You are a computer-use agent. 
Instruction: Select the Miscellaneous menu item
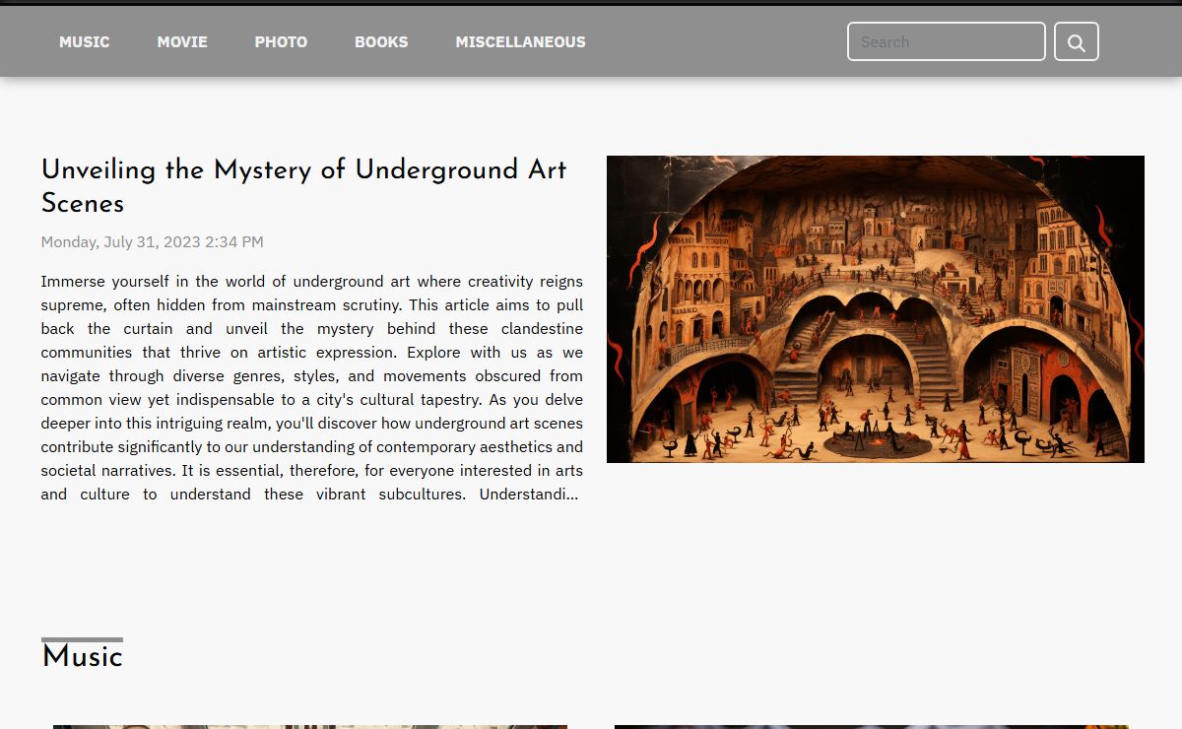(x=520, y=41)
